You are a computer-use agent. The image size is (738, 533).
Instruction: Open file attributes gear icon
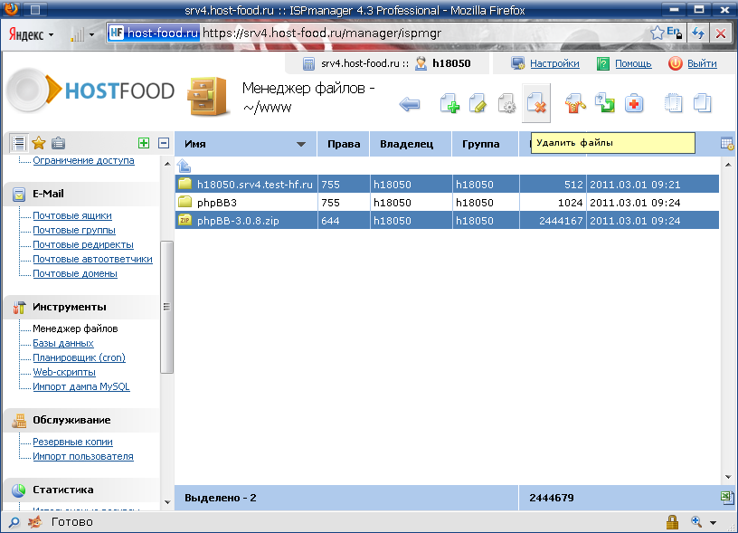[x=506, y=104]
